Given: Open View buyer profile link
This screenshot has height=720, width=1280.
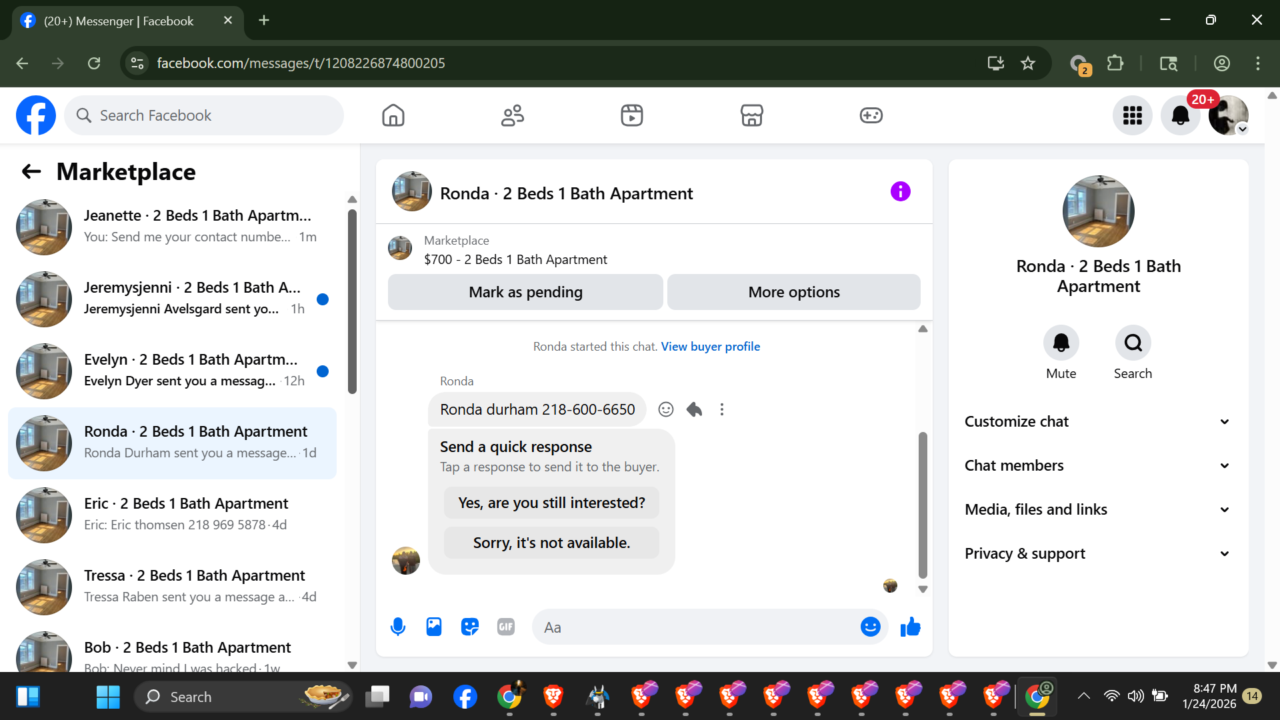Looking at the screenshot, I should click(710, 347).
